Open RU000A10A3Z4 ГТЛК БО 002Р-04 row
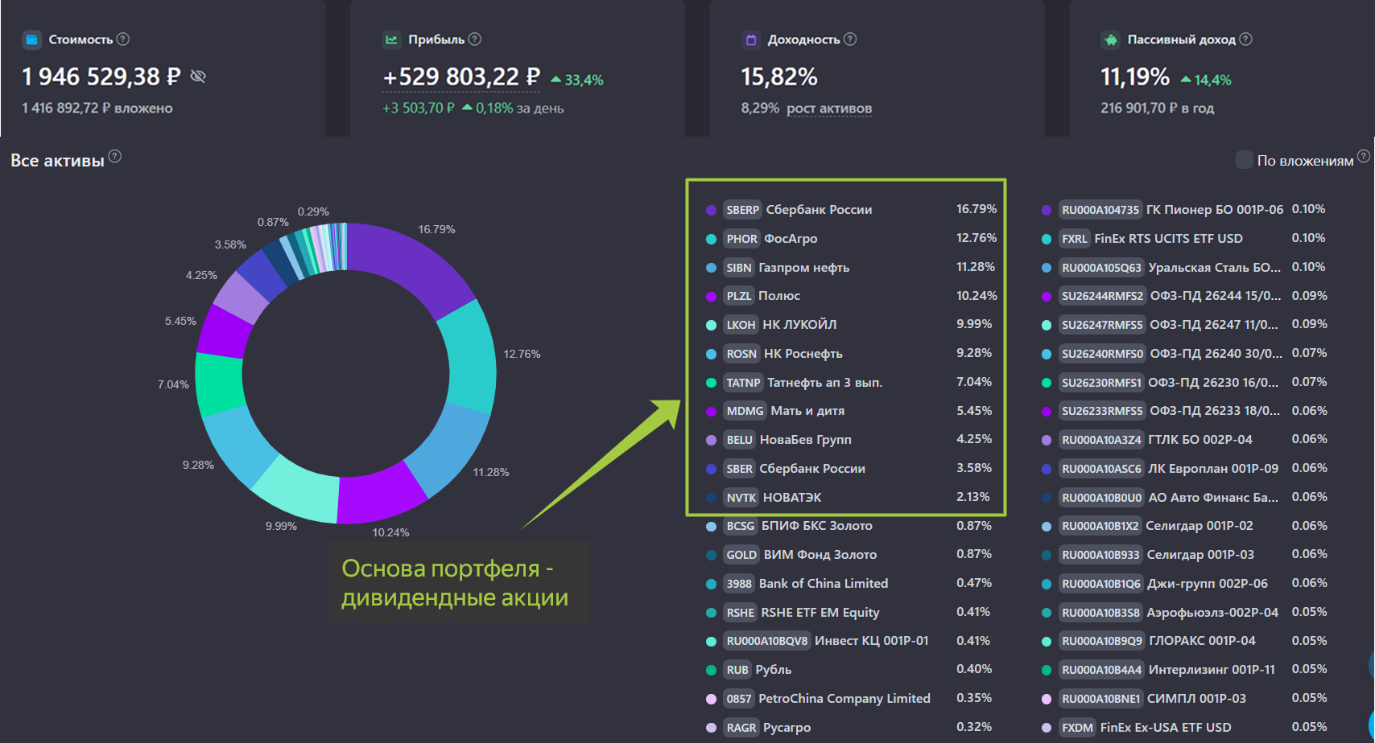 1184,440
